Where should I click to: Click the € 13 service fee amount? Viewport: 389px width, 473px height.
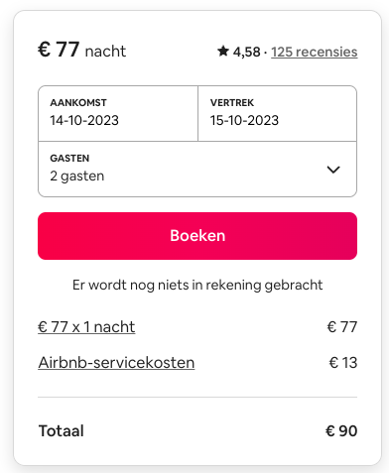pos(343,363)
